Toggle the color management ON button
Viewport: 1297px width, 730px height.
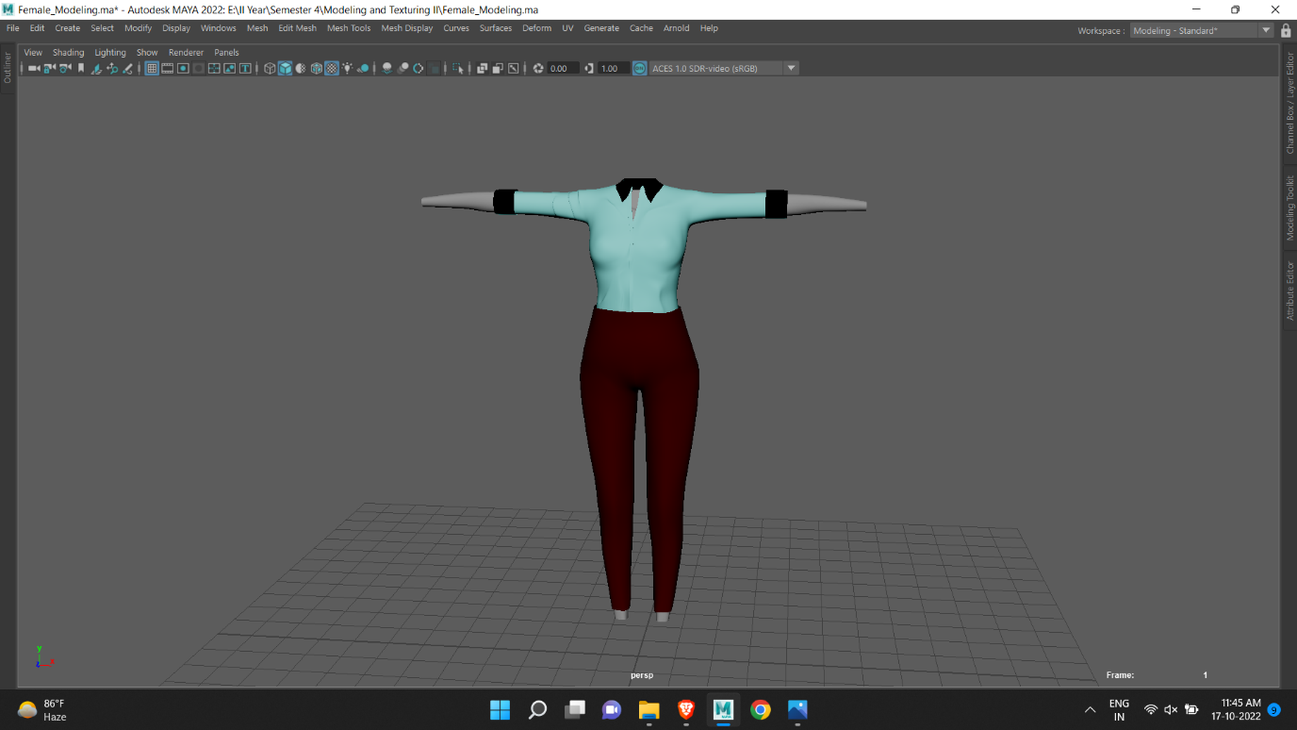tap(639, 68)
